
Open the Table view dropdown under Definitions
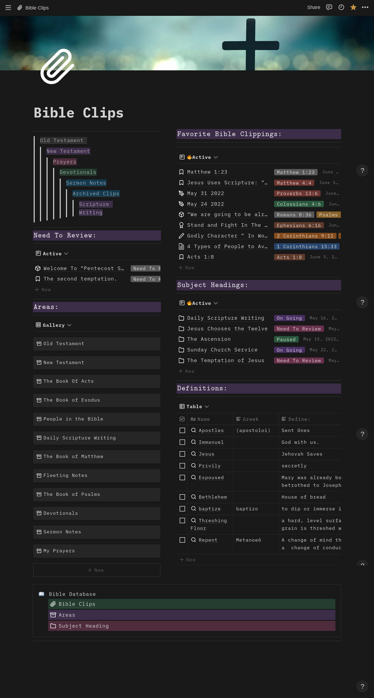pos(194,406)
